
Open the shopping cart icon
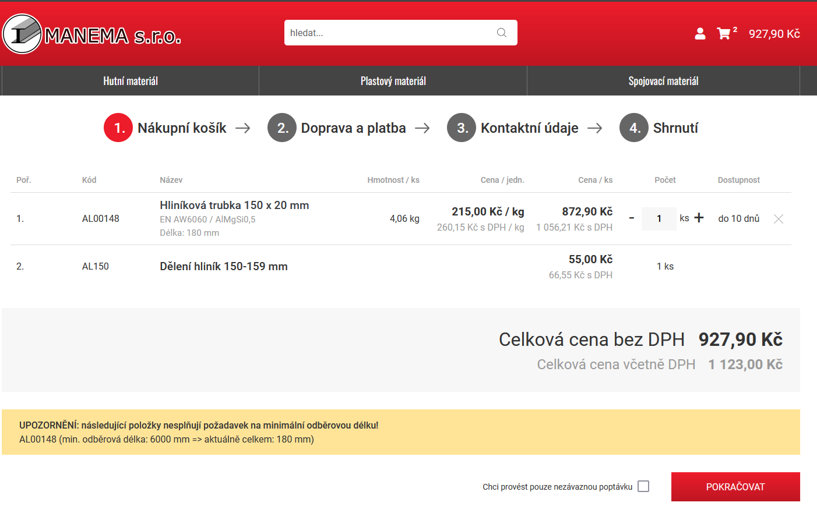pyautogui.click(x=724, y=34)
